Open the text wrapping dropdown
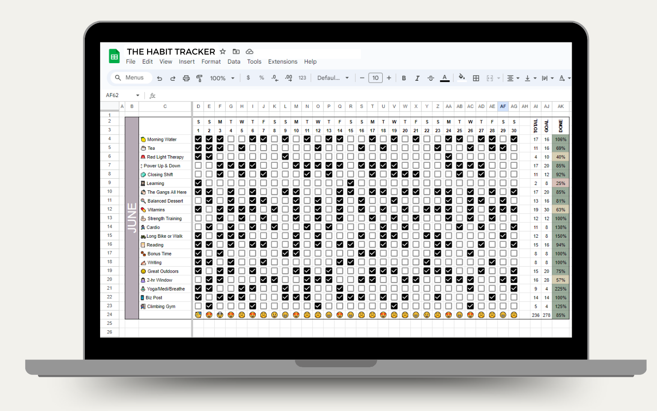The height and width of the screenshot is (411, 657). [x=547, y=78]
